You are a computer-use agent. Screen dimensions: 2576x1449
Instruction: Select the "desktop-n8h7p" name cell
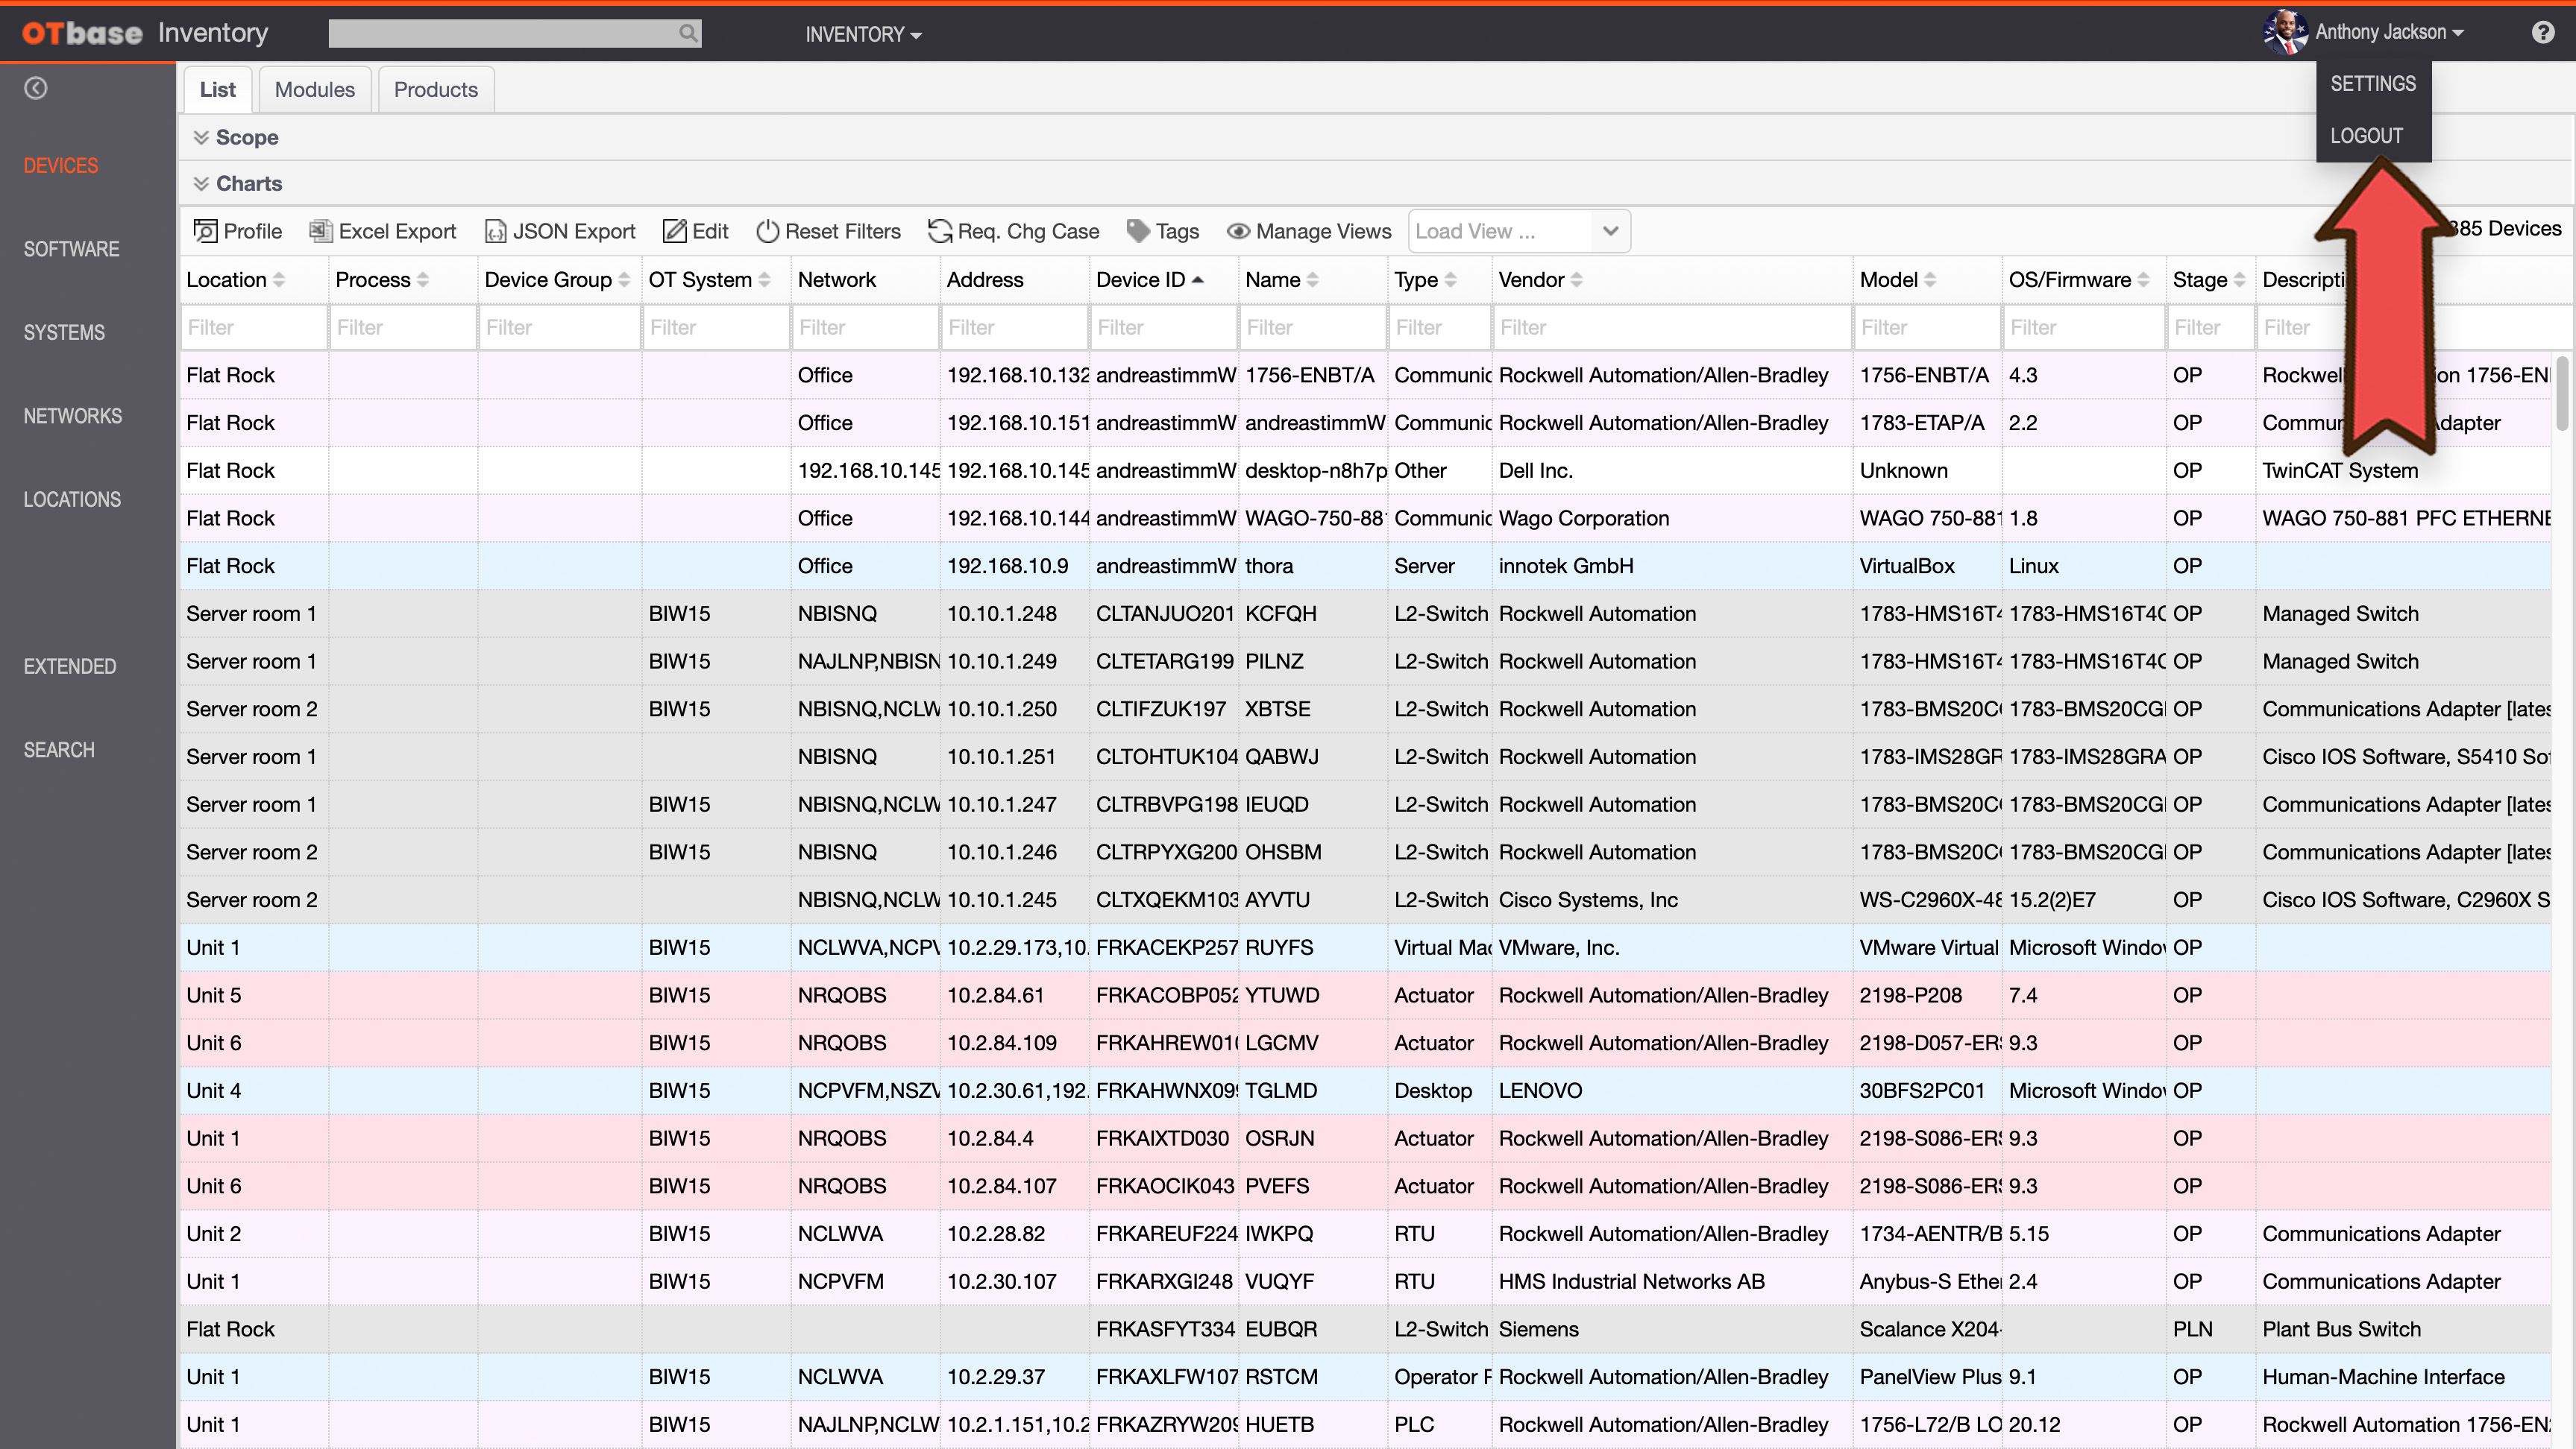[1314, 470]
